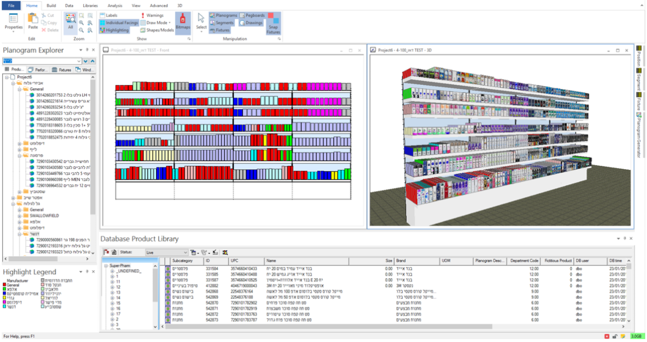The width and height of the screenshot is (647, 342).
Task: Open Highlight Legend panel options arrow
Action: (x=81, y=272)
